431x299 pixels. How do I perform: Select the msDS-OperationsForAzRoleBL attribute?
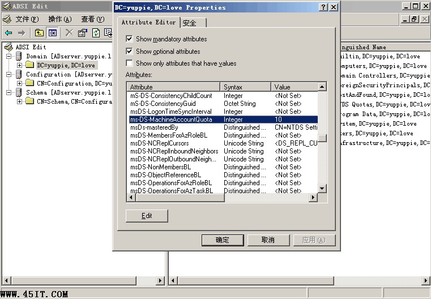coord(170,183)
